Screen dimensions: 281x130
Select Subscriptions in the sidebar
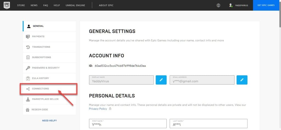[x=49, y=57]
